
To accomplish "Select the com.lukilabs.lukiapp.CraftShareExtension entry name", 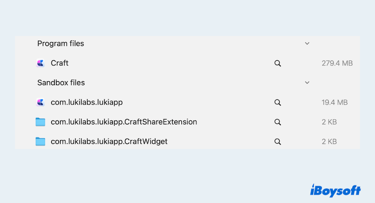I will [x=124, y=122].
